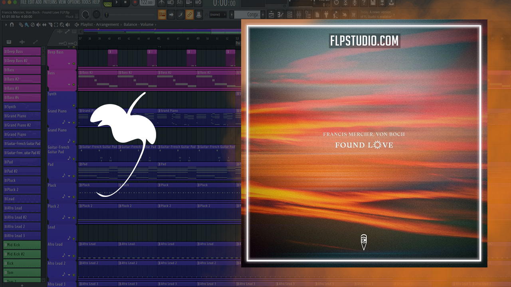
Task: Click the song position slider
Action: click(130, 15)
